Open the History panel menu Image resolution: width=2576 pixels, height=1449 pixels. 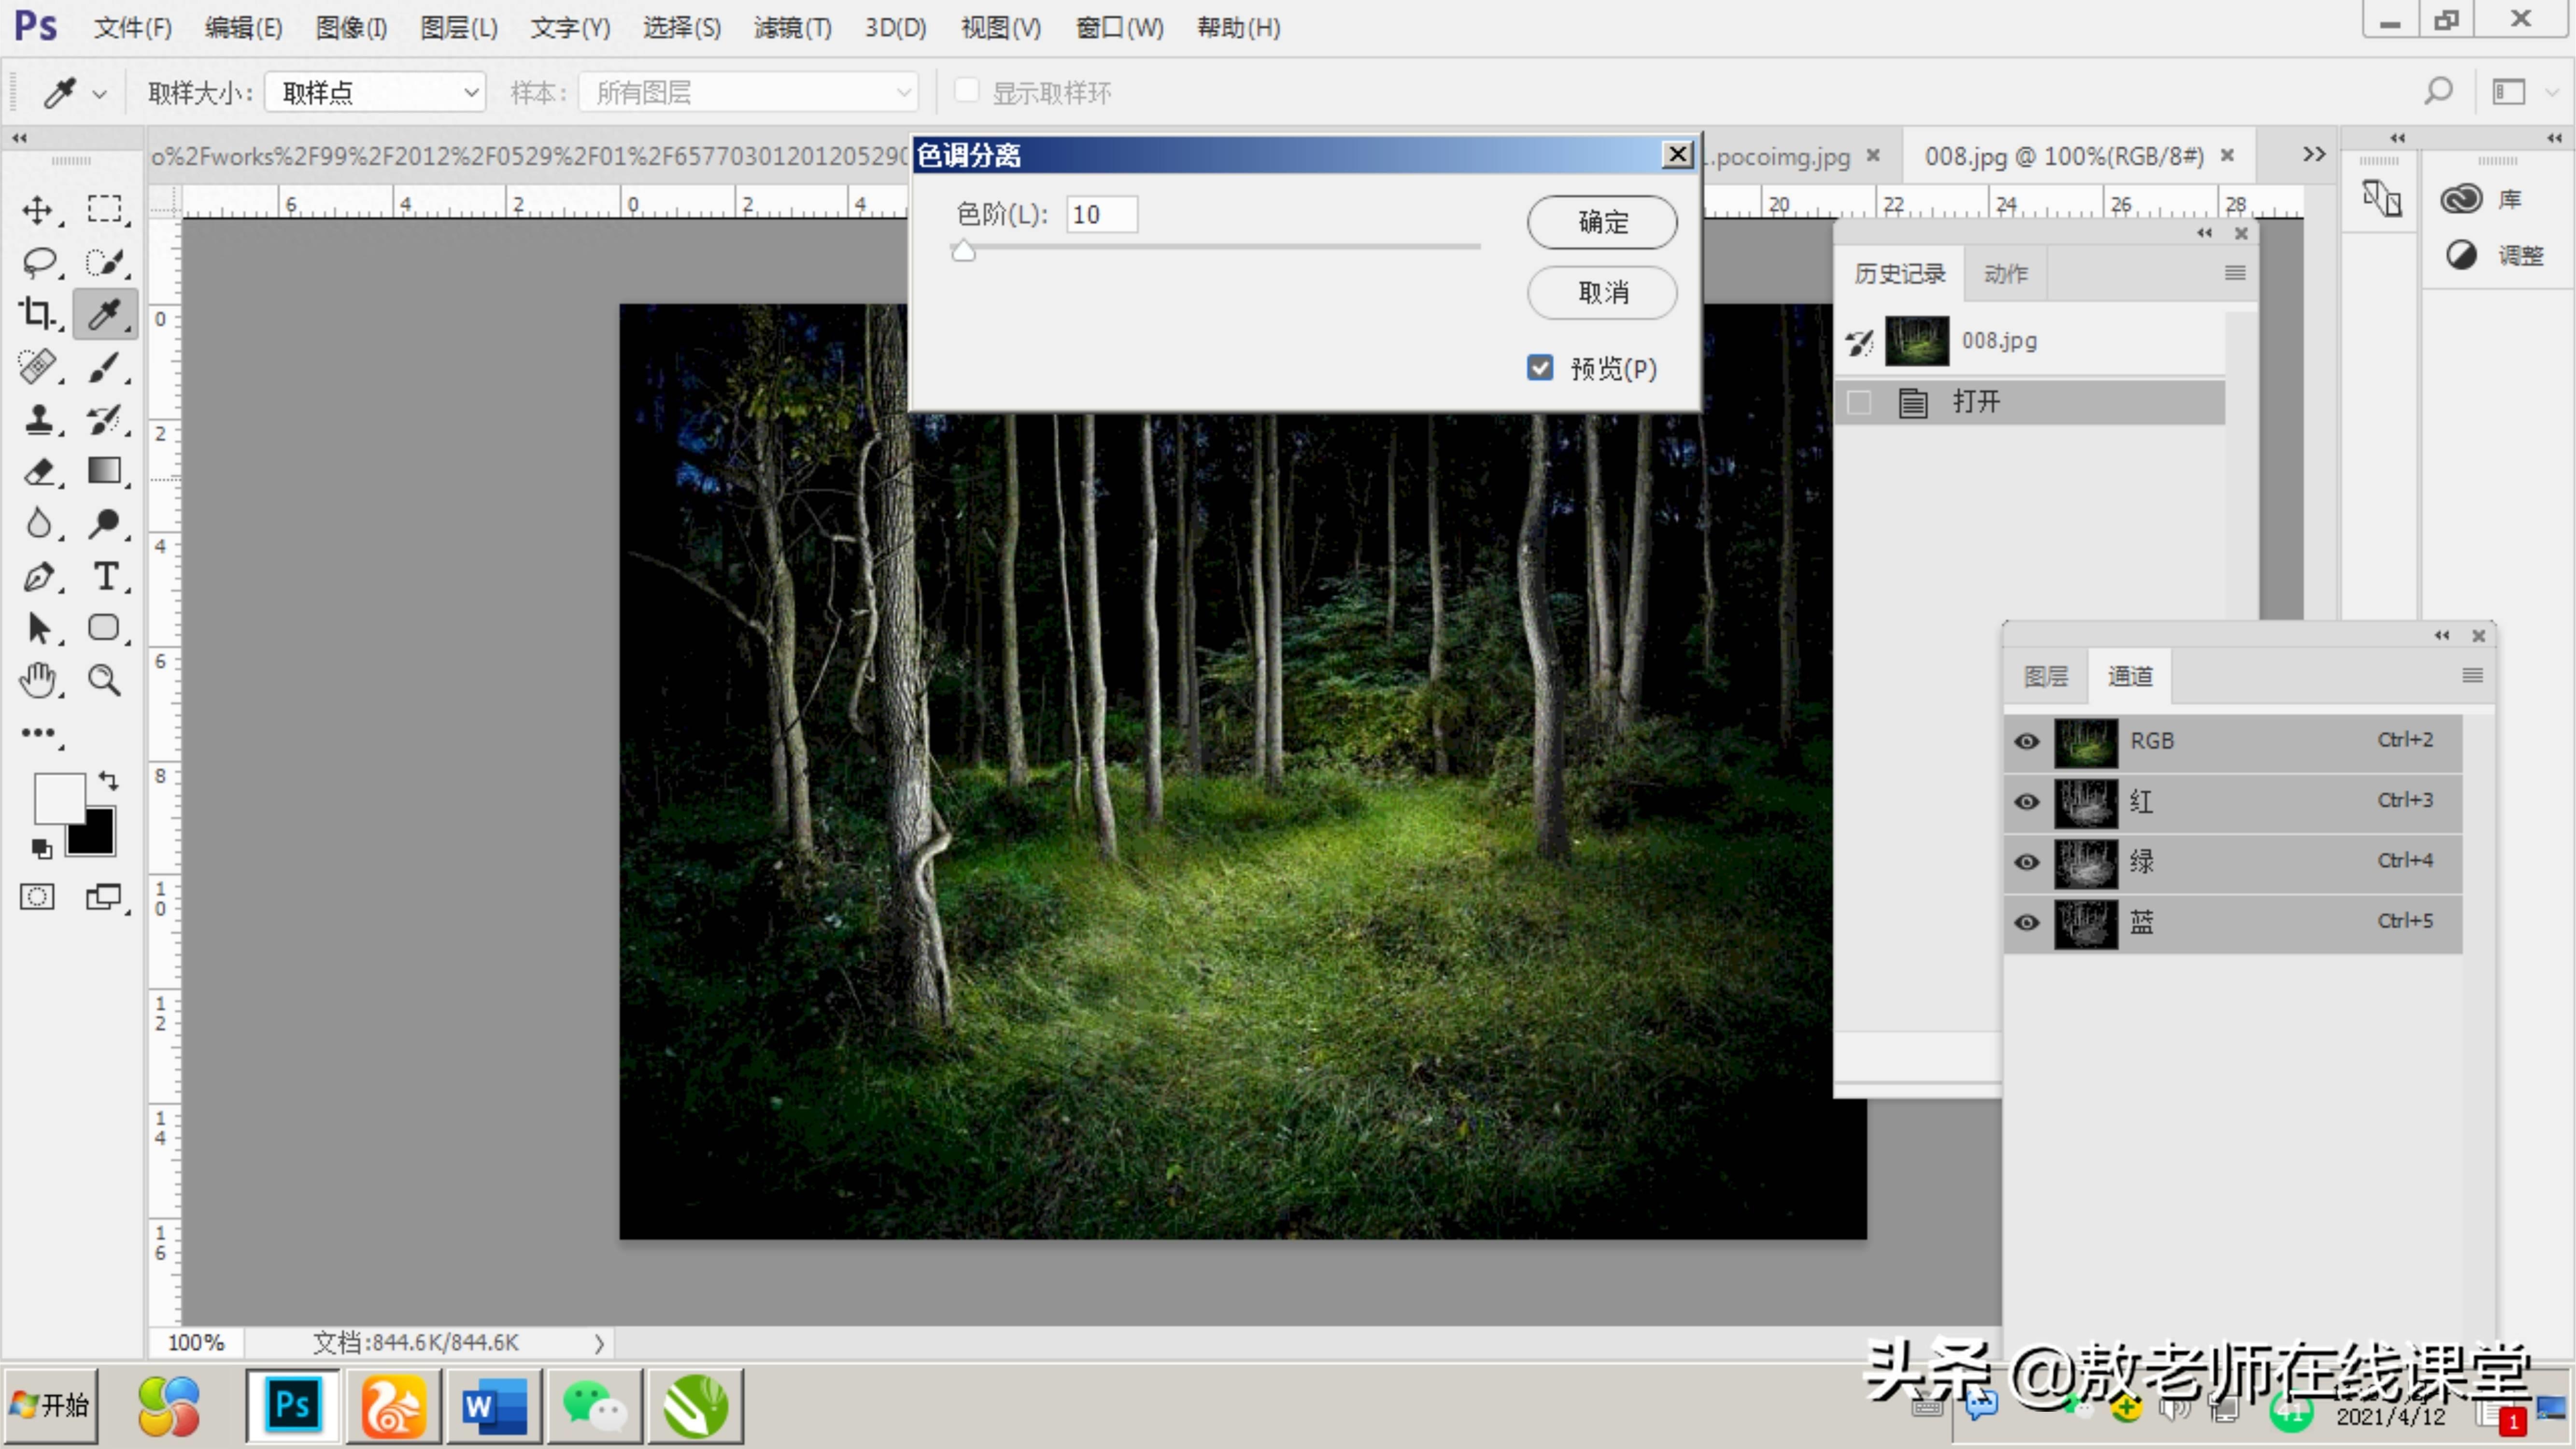point(2236,273)
